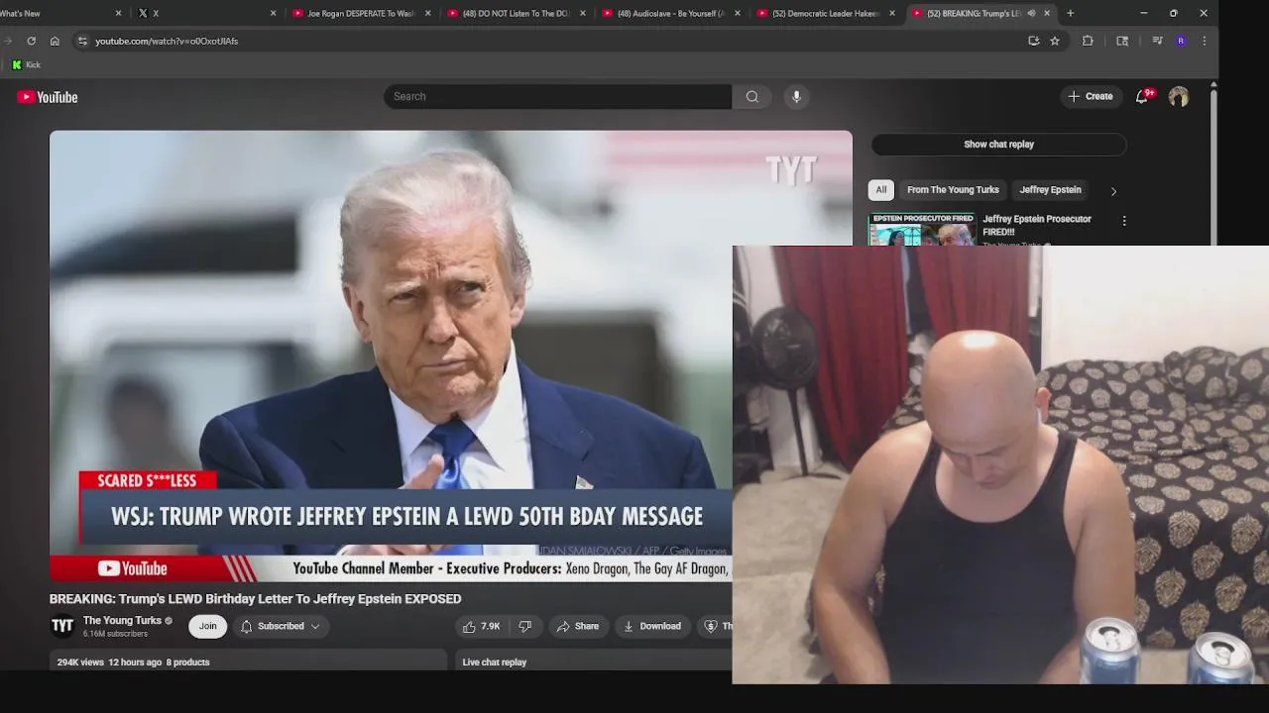Viewport: 1269px width, 713px height.
Task: Open the browser extensions puzzle icon
Action: [1088, 41]
